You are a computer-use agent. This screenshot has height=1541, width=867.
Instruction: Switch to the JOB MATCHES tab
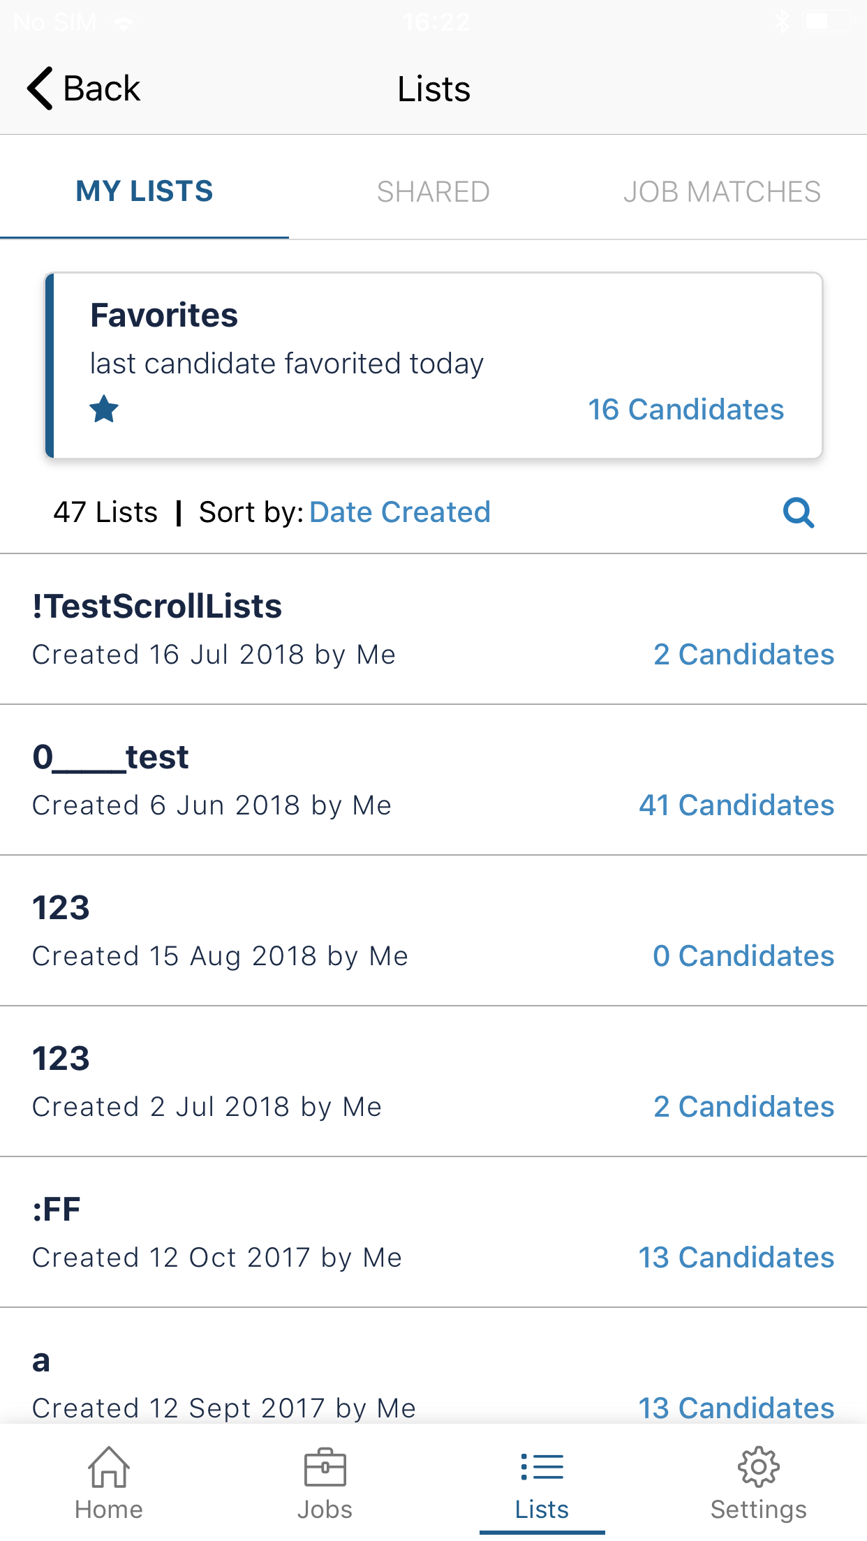click(722, 192)
